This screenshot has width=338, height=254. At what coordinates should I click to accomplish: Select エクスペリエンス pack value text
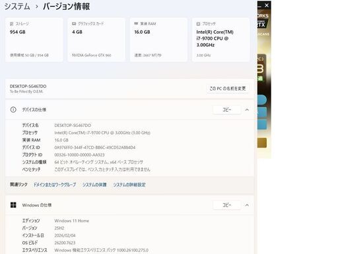[102, 250]
